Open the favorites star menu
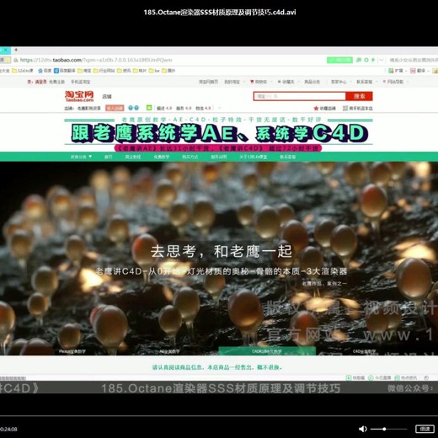 pyautogui.click(x=286, y=82)
